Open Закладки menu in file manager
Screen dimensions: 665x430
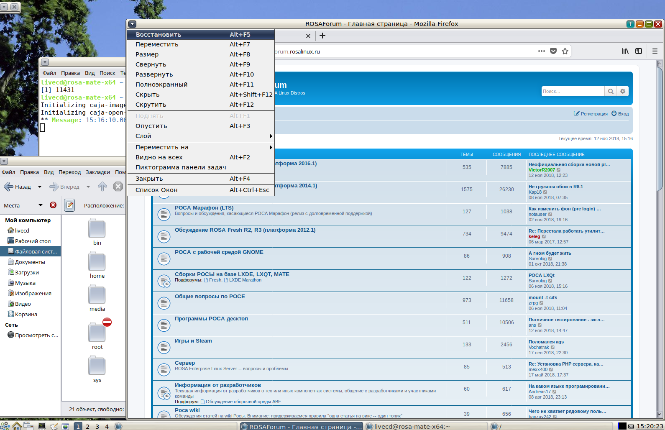(x=98, y=172)
